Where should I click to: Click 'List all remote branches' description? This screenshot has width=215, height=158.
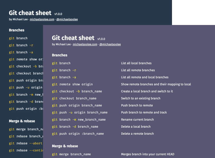tap(138, 70)
